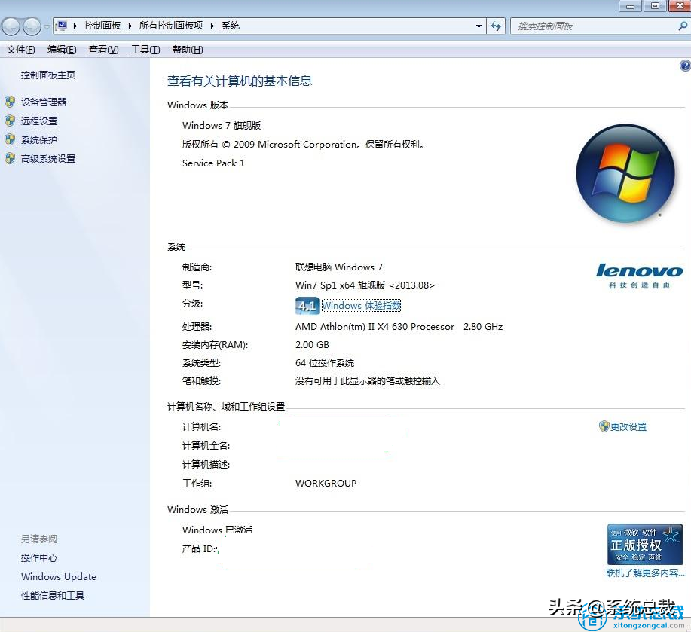Click the Back navigation arrow button
Viewport: 691px width, 632px height.
(x=11, y=27)
